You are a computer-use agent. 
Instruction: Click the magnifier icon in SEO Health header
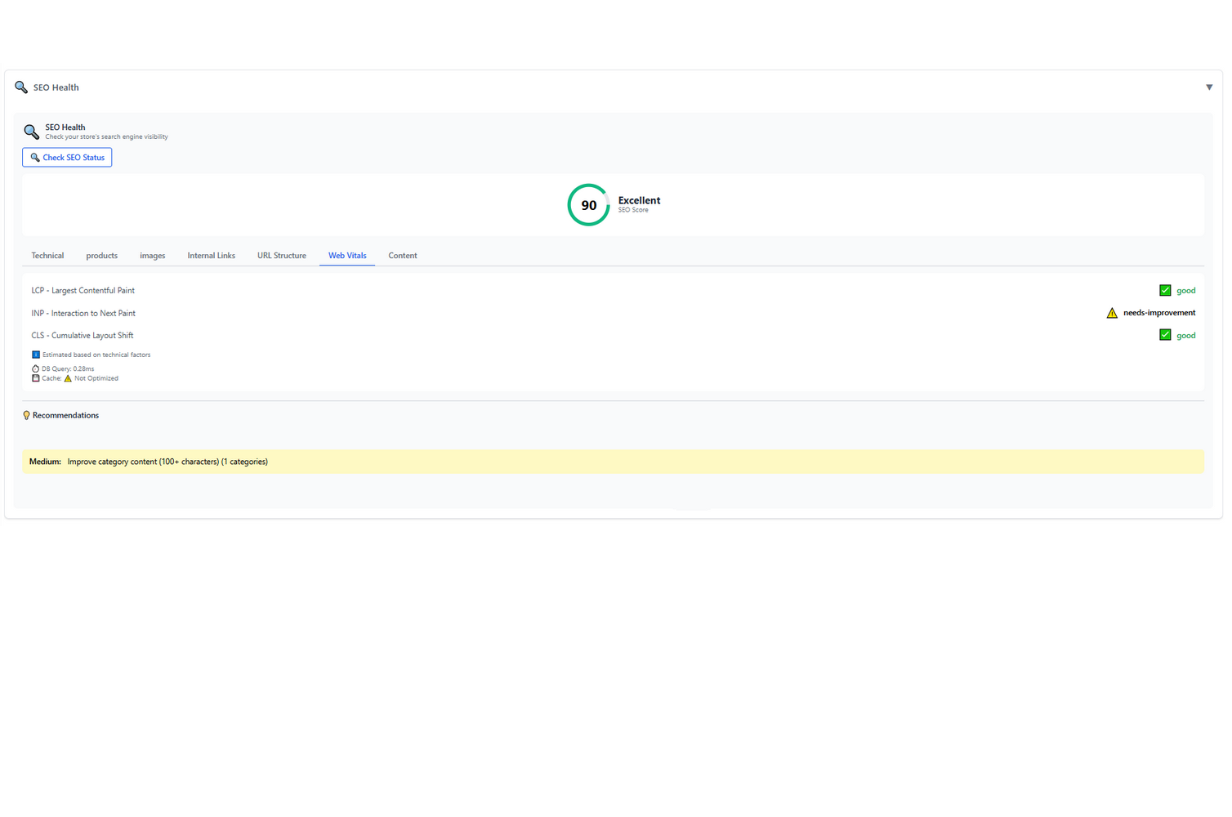tap(21, 87)
